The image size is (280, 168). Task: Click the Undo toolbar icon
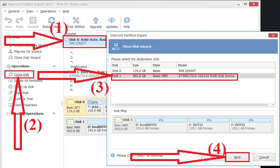[x=8, y=20]
